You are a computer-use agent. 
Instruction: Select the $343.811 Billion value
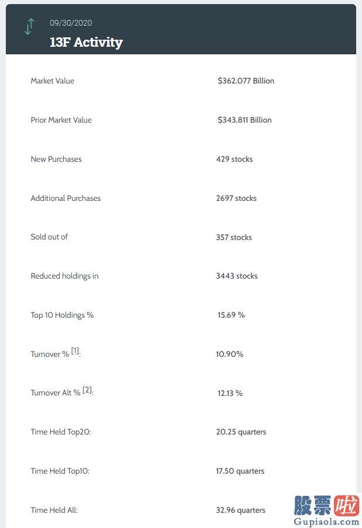click(x=244, y=120)
